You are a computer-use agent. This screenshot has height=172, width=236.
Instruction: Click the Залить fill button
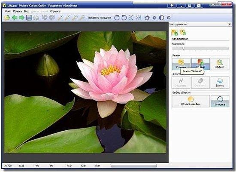(220, 83)
